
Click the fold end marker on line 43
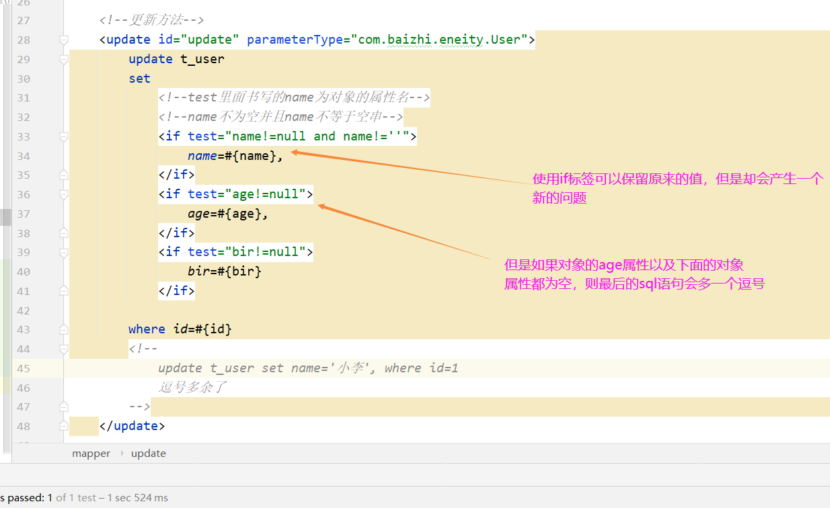pos(64,329)
